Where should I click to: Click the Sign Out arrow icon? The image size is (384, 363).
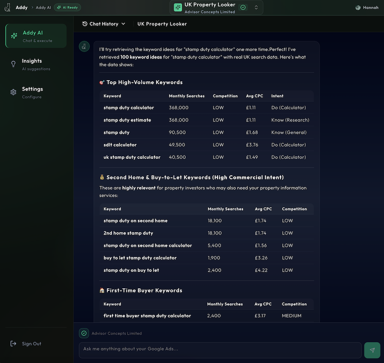[14, 344]
